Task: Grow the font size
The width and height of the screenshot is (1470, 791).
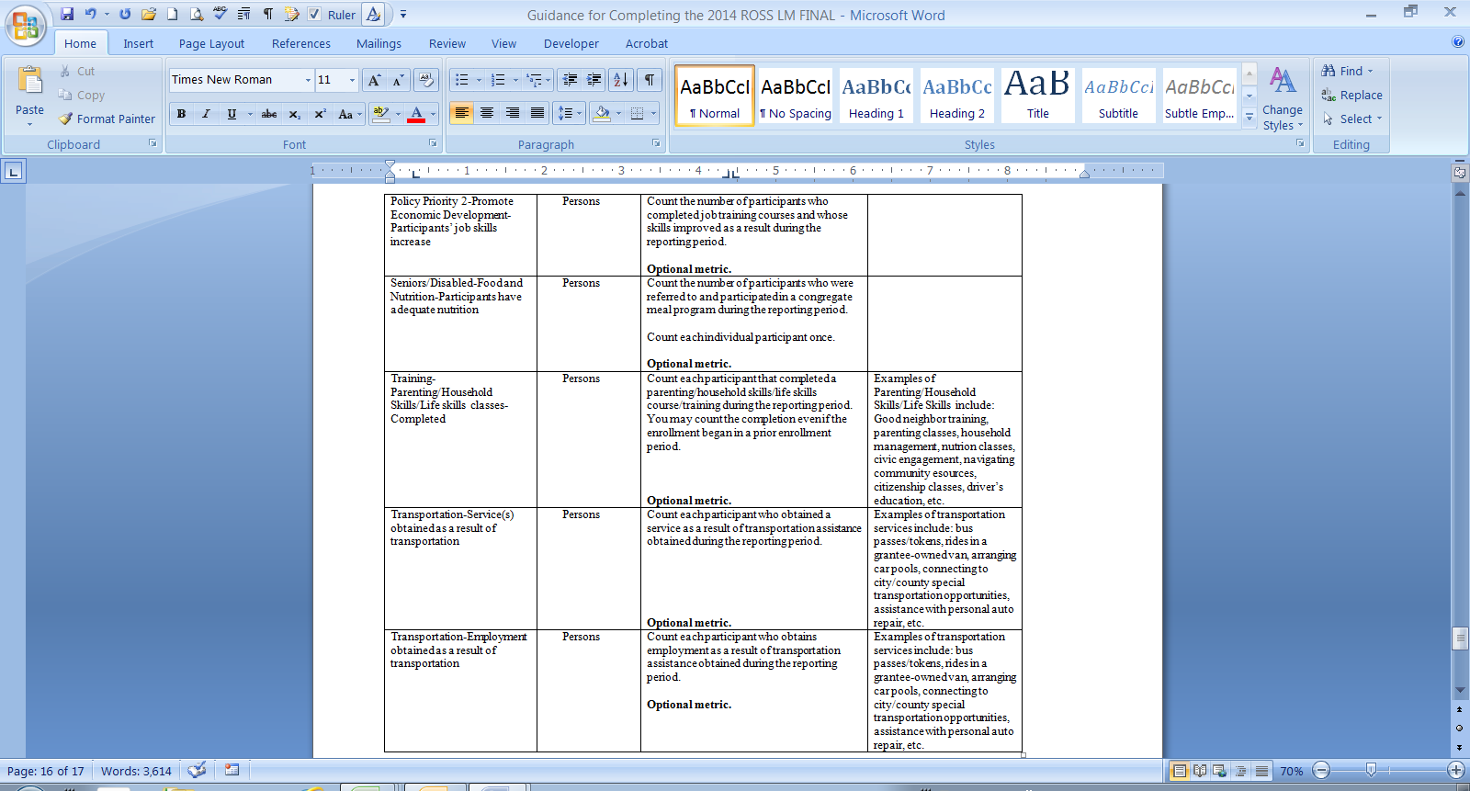Action: [x=374, y=80]
